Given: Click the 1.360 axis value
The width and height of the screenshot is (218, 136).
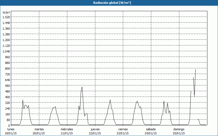Looking at the screenshot, I should click(x=6, y=29).
